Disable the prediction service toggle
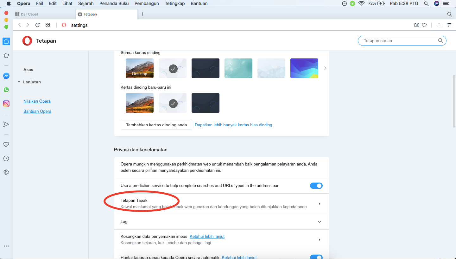 tap(316, 186)
